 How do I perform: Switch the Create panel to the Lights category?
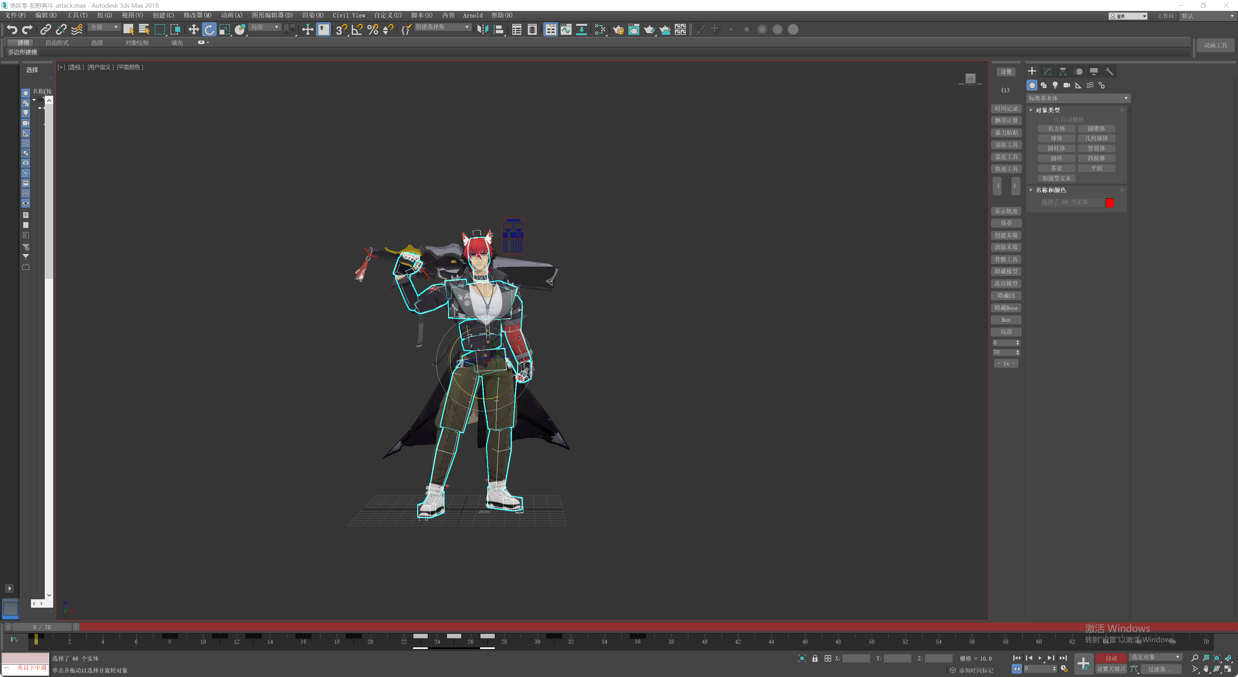point(1055,85)
